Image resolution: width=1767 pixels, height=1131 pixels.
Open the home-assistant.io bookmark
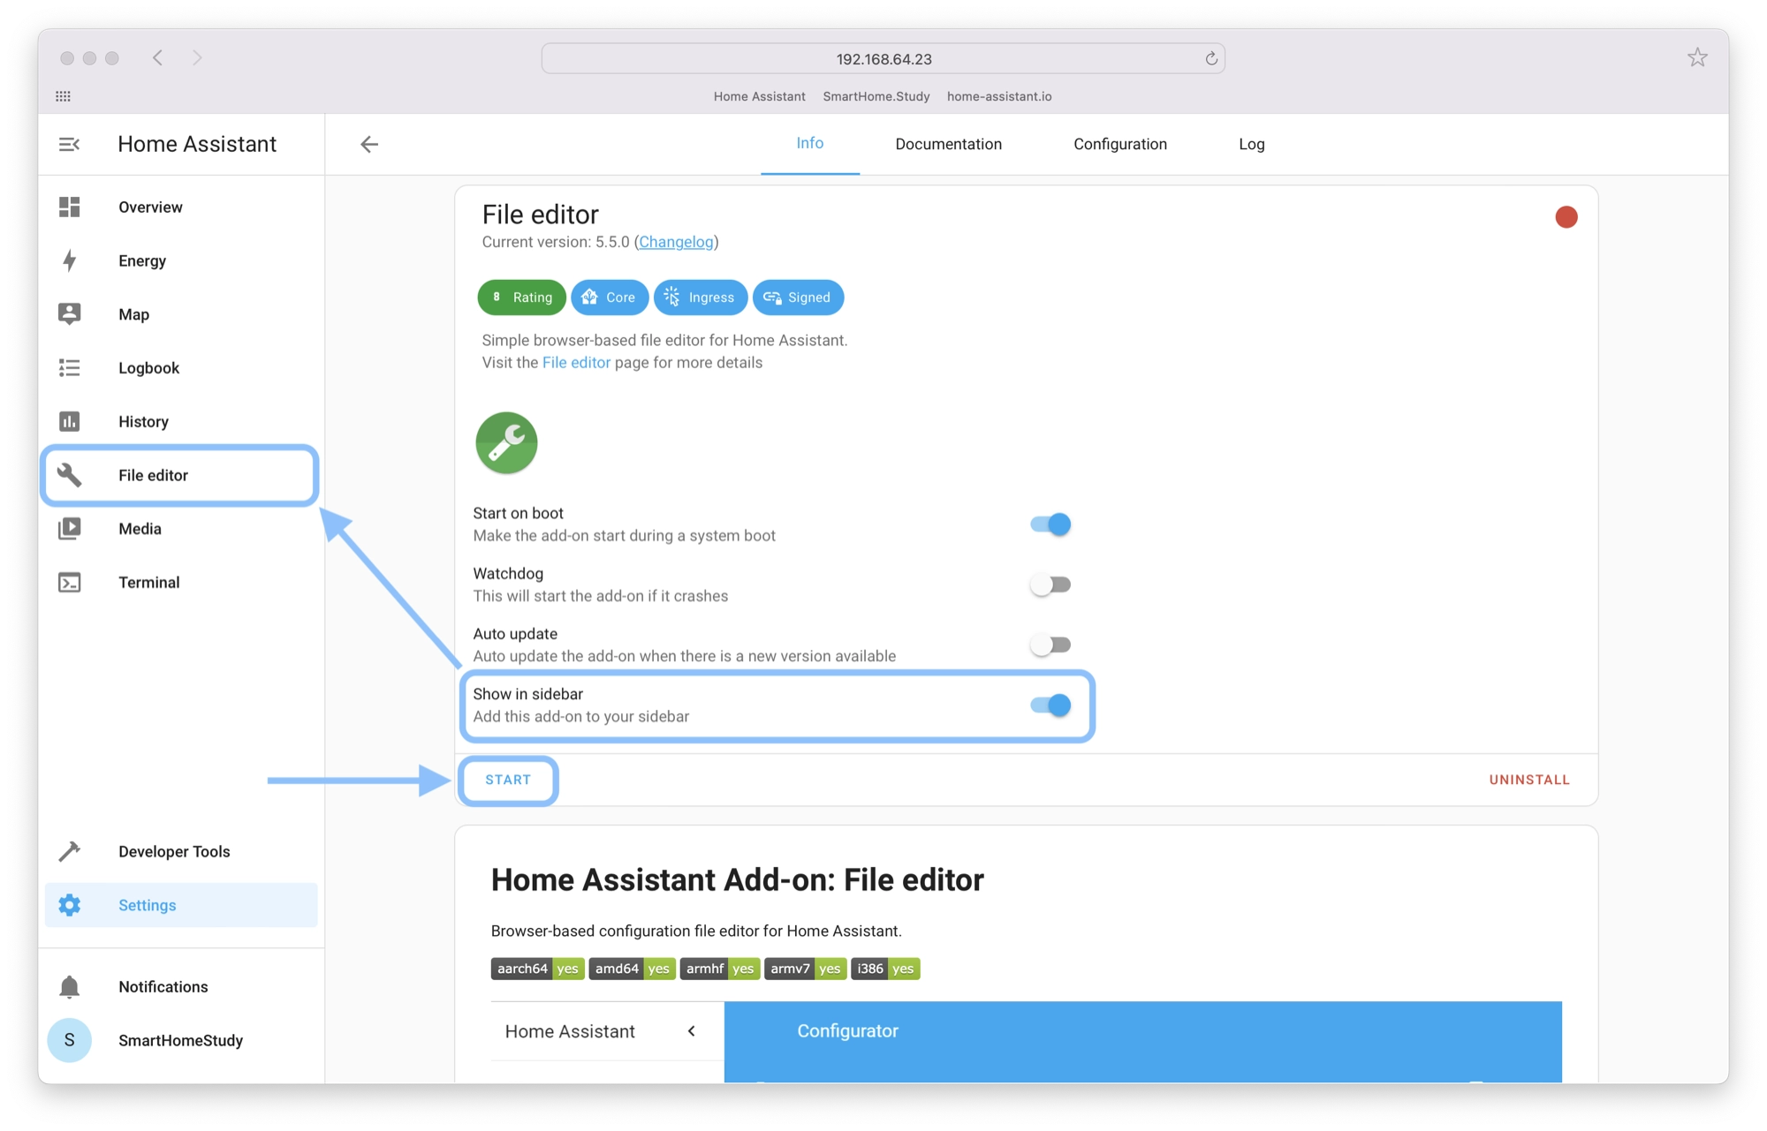(x=999, y=96)
